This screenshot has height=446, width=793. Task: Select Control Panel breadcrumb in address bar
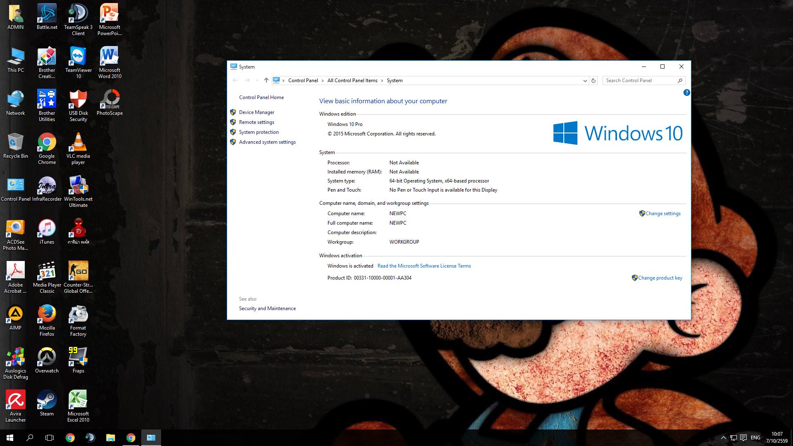click(303, 81)
